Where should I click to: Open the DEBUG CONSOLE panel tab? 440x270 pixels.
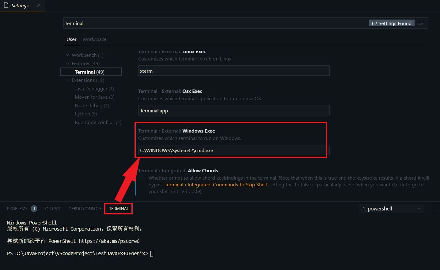pyautogui.click(x=85, y=209)
